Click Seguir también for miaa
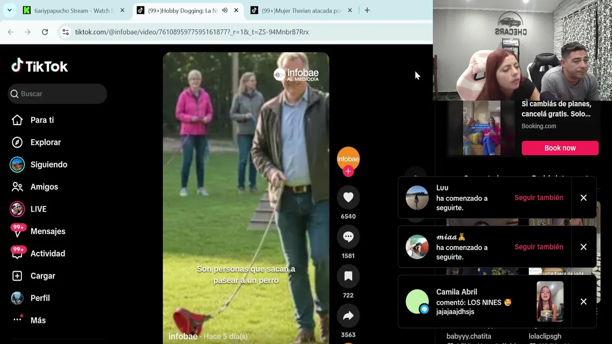The width and height of the screenshot is (612, 344). pyautogui.click(x=539, y=247)
